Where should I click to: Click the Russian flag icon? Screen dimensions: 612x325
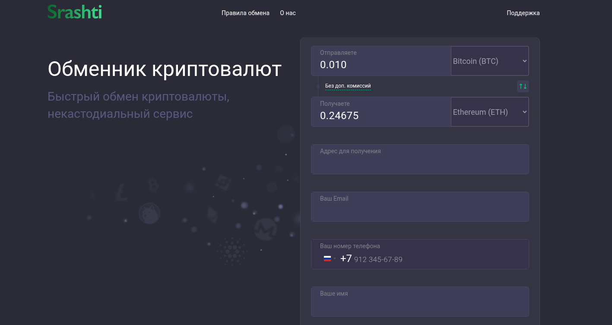(x=327, y=259)
